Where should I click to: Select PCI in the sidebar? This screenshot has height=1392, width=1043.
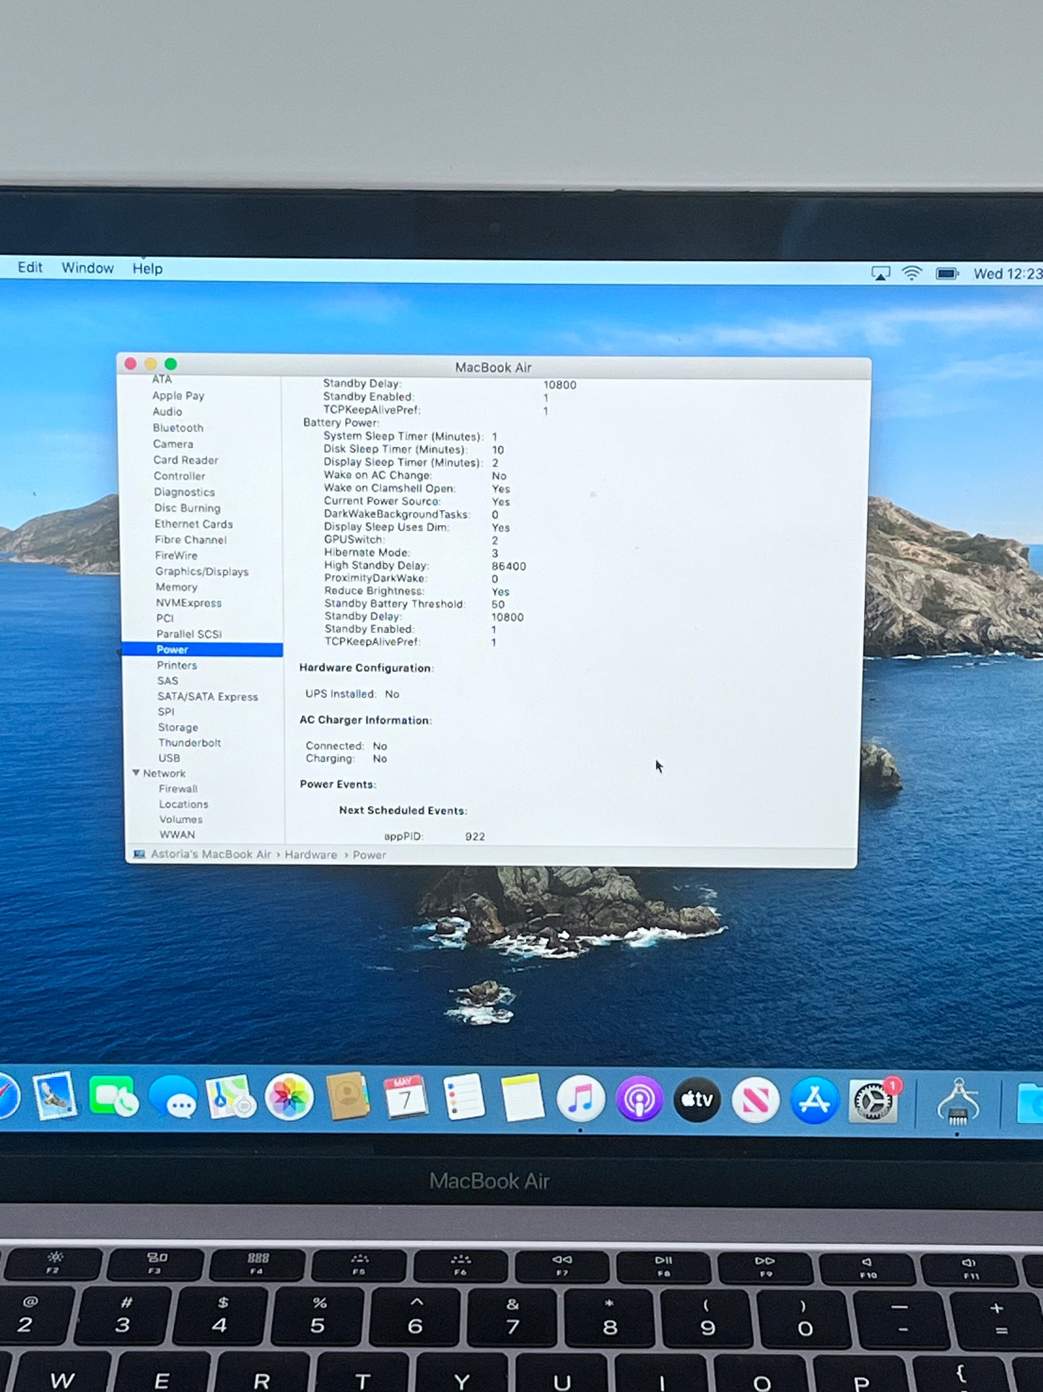[165, 618]
